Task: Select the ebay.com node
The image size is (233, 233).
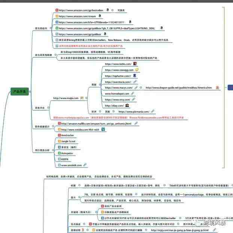Action: pyautogui.click(x=114, y=106)
